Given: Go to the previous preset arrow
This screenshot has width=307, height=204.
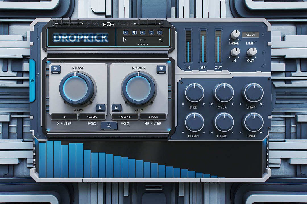Looking at the screenshot, I should tap(126, 40).
